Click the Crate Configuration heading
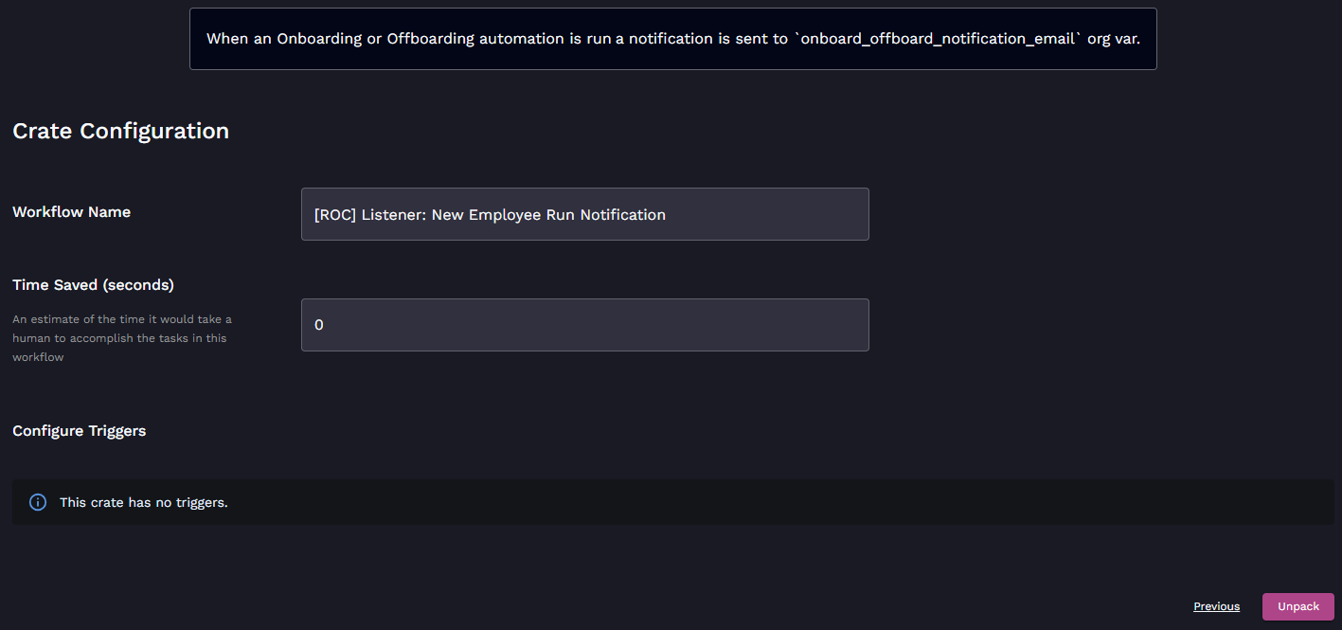Screen dimensions: 1342x630 [x=120, y=131]
